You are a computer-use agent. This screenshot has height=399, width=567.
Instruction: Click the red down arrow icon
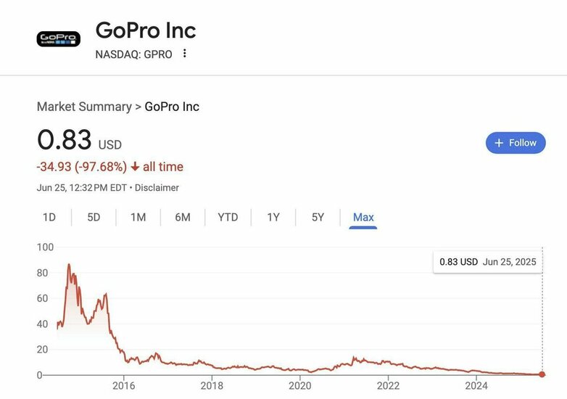tap(135, 167)
